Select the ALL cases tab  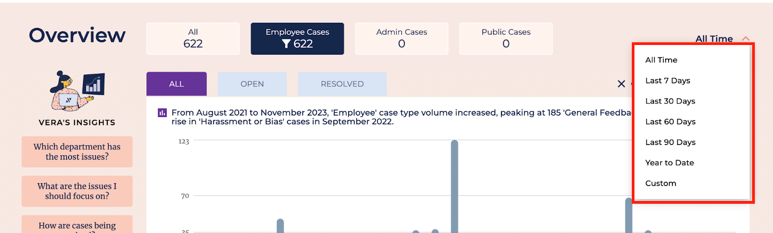click(x=176, y=84)
